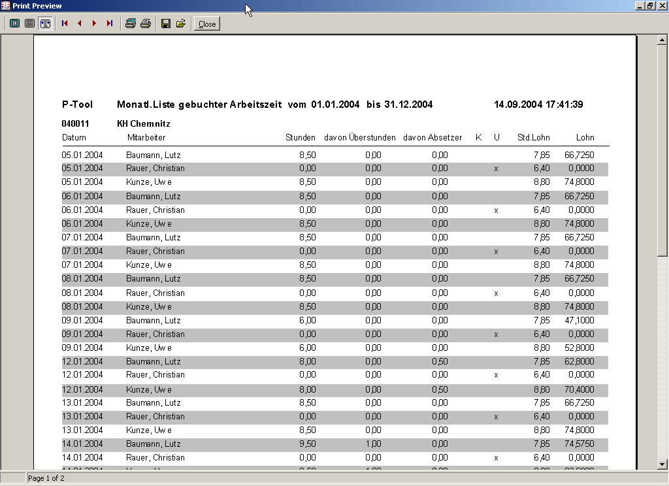Print the report with printer icon
This screenshot has width=669, height=486.
pyautogui.click(x=146, y=24)
